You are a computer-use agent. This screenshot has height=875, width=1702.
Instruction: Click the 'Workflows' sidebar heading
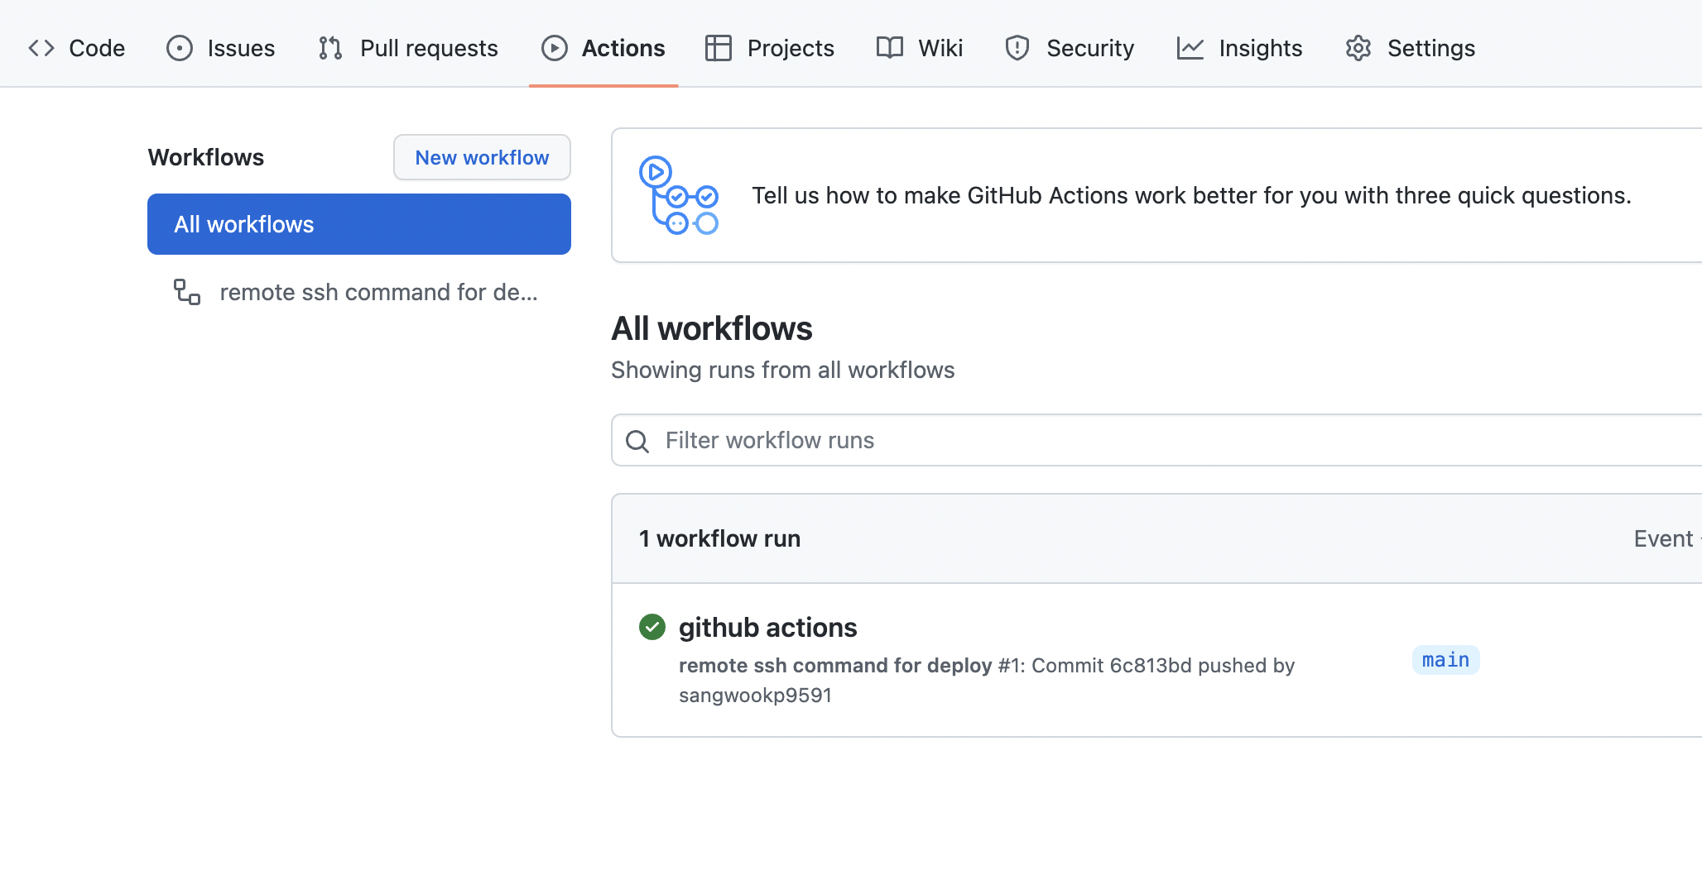[206, 157]
